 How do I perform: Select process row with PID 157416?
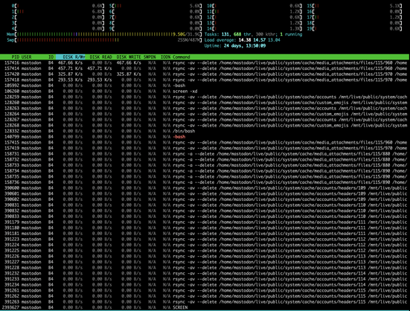coord(205,62)
